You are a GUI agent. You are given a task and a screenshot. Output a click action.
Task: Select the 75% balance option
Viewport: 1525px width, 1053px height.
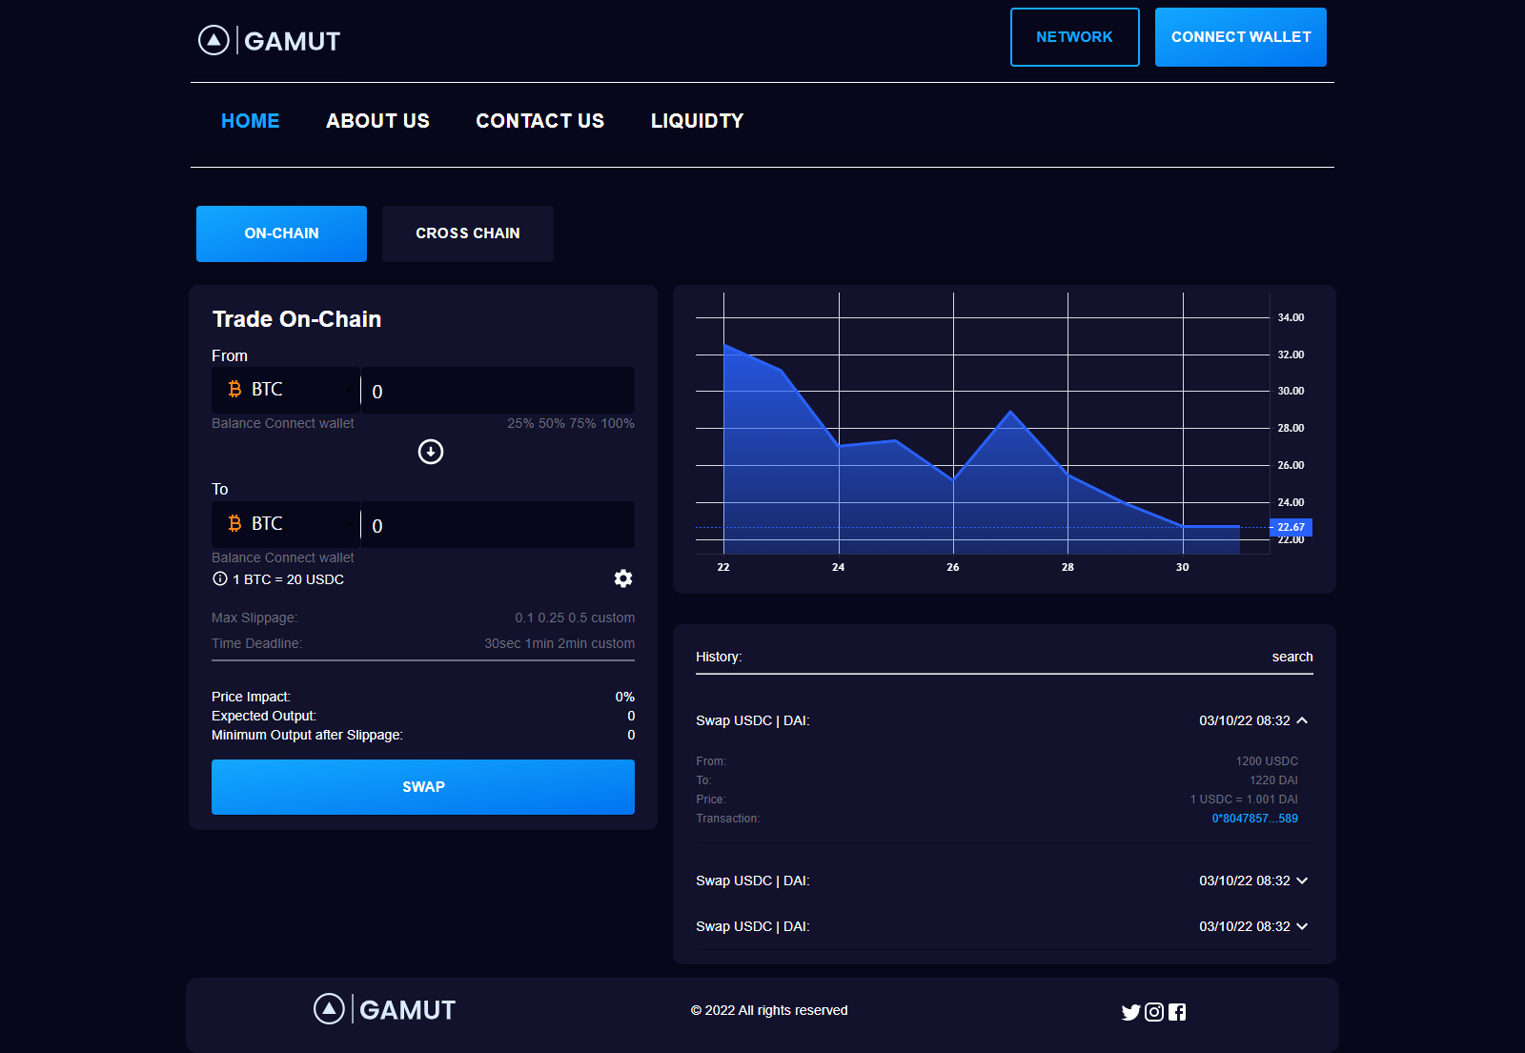(x=583, y=423)
